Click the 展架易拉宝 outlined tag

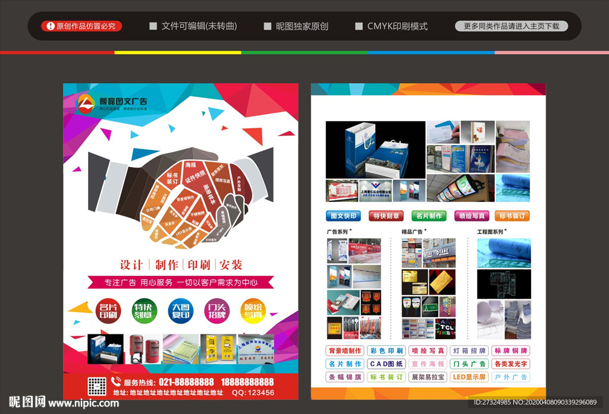tap(428, 377)
